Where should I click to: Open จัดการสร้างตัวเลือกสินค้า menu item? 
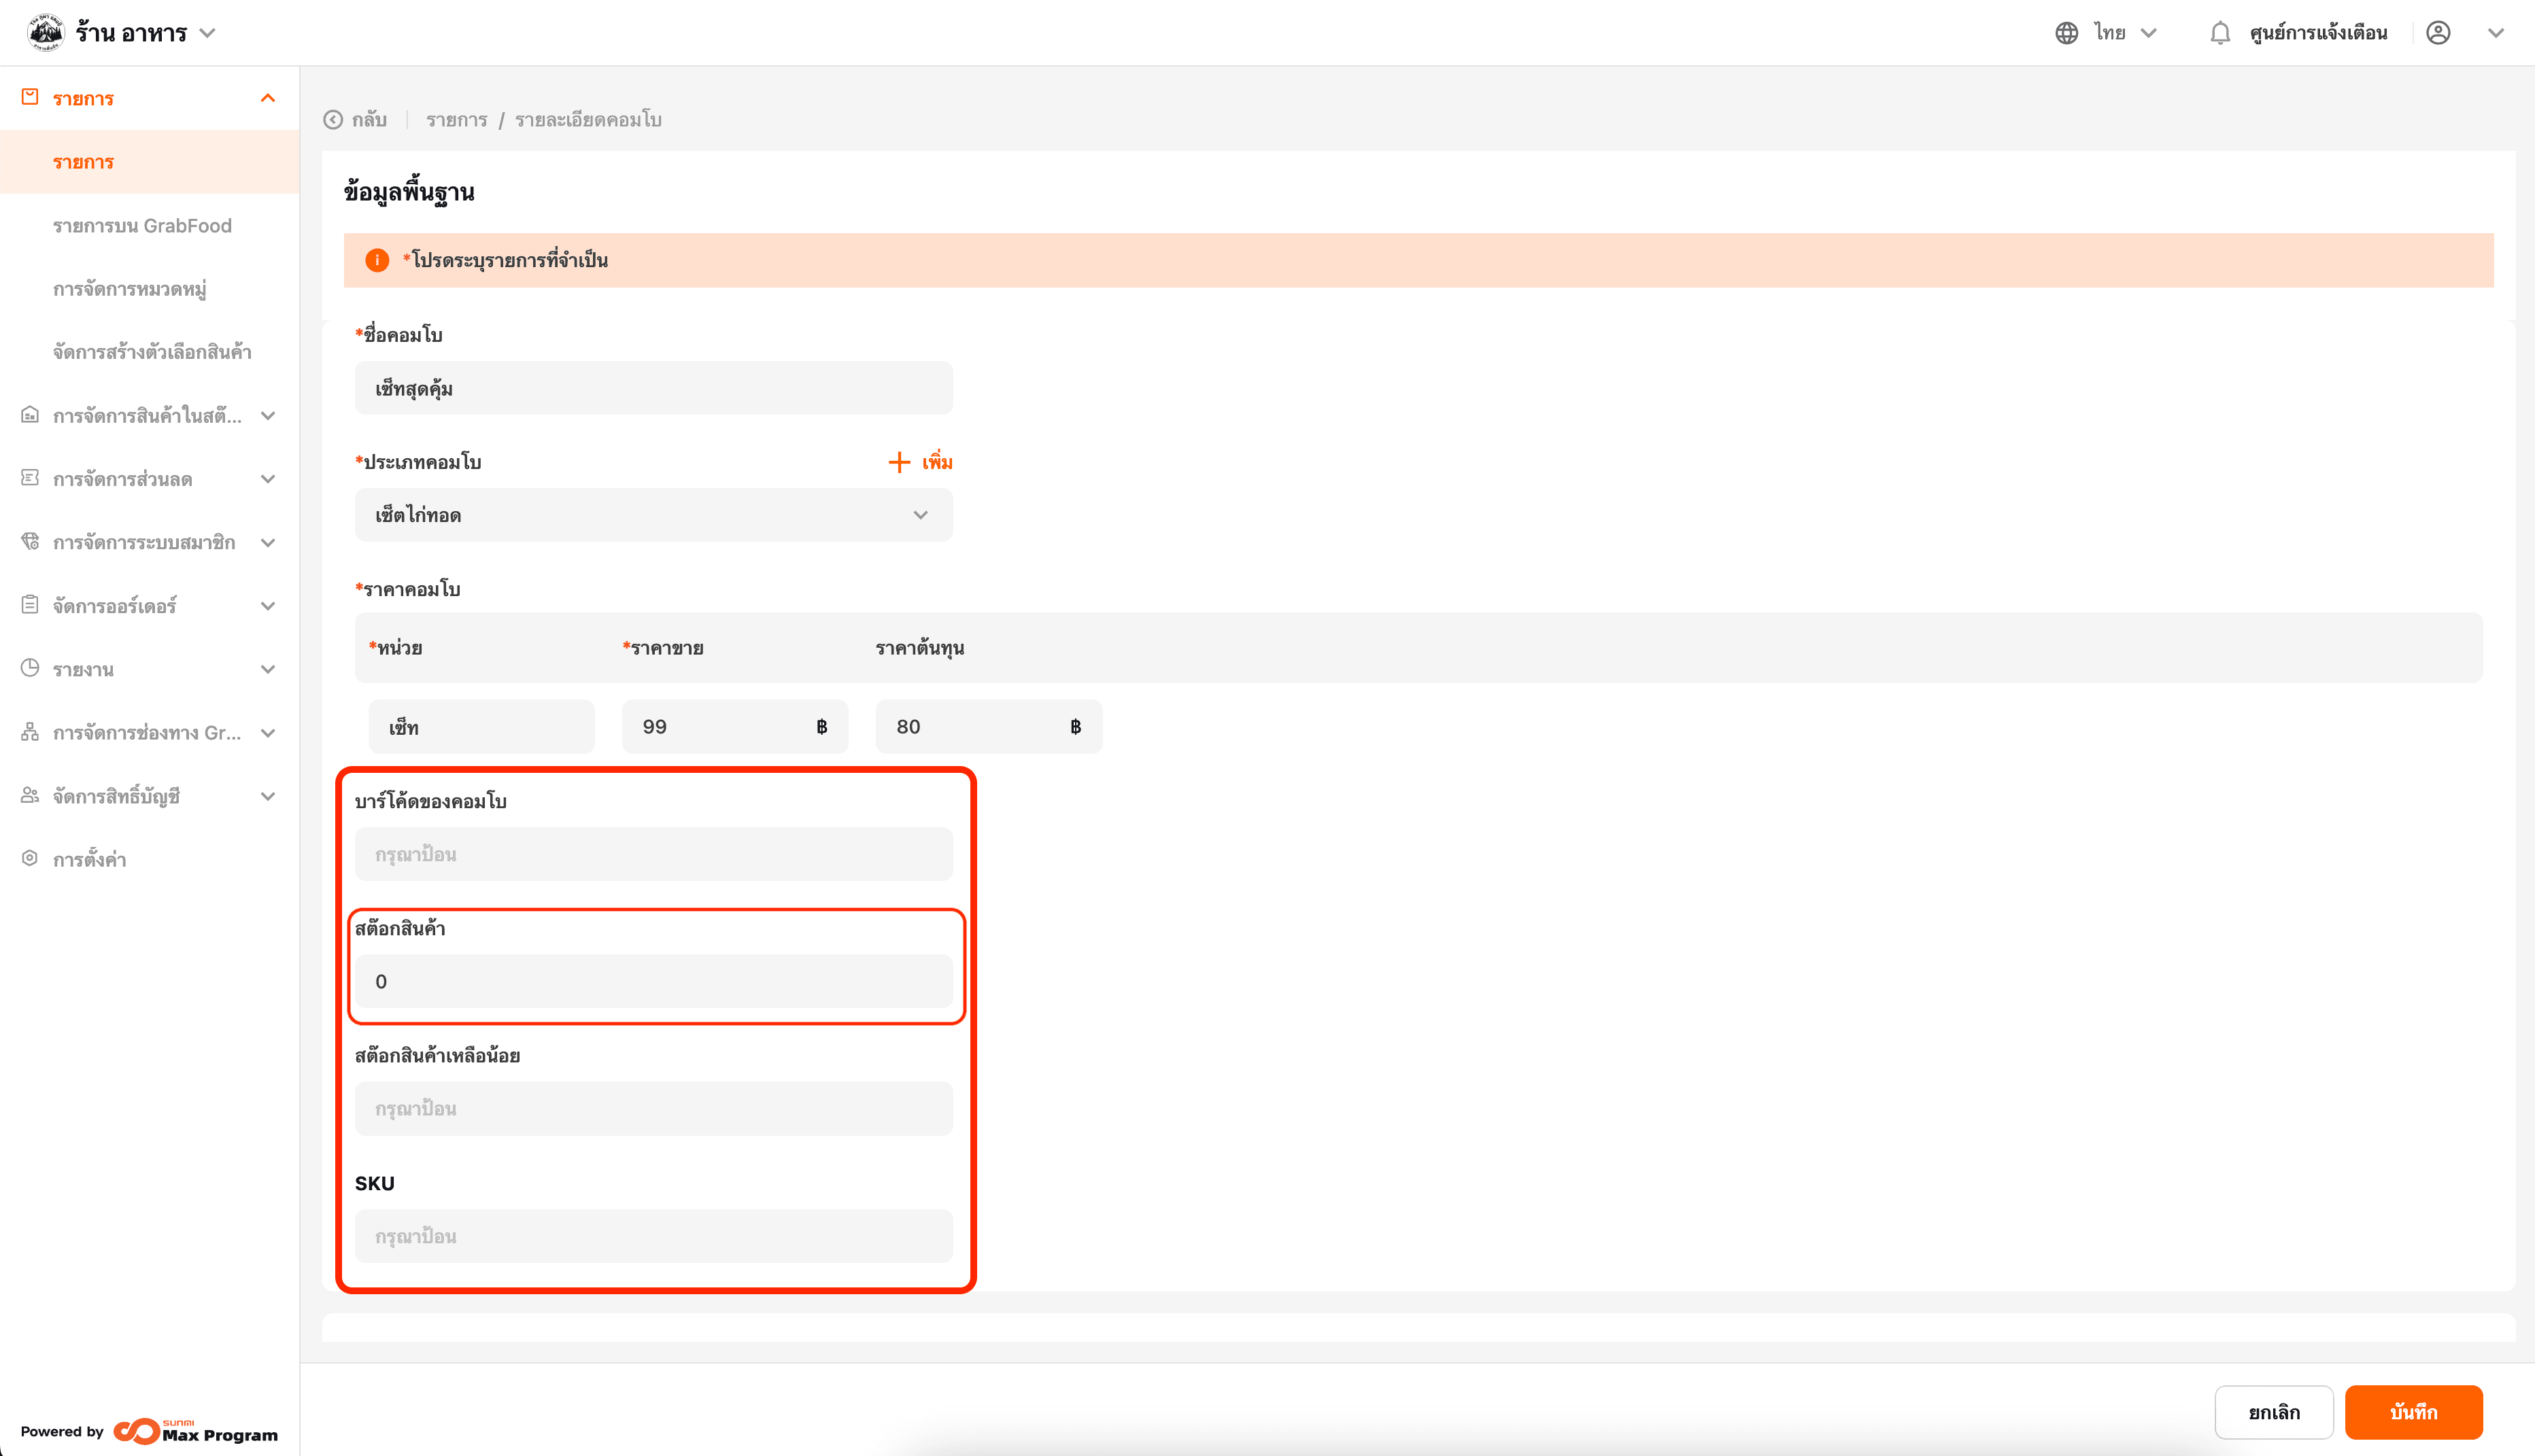pyautogui.click(x=152, y=352)
